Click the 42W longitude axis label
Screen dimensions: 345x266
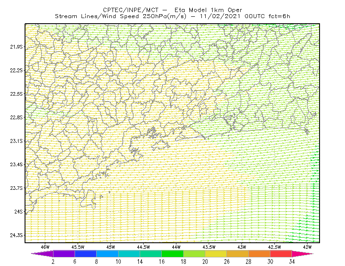tap(307, 247)
